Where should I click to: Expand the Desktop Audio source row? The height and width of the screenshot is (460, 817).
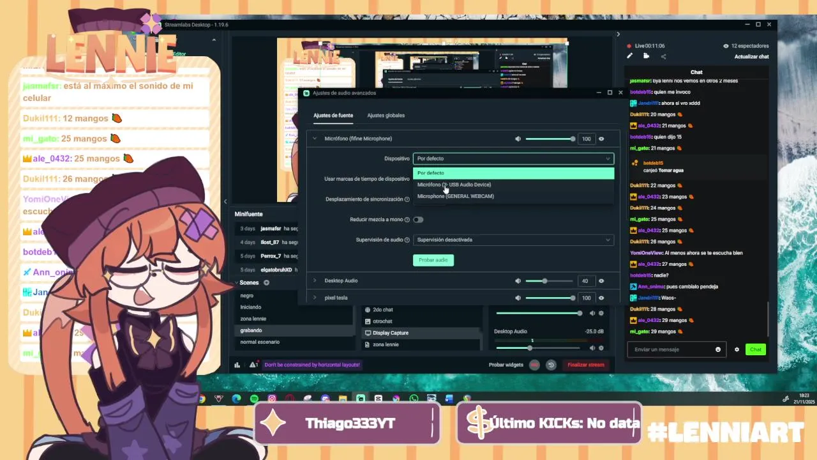[x=315, y=281]
